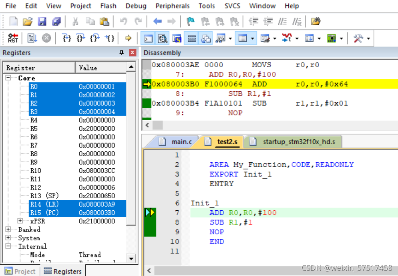Open the Toolbox dropdown arrow

tap(368, 38)
